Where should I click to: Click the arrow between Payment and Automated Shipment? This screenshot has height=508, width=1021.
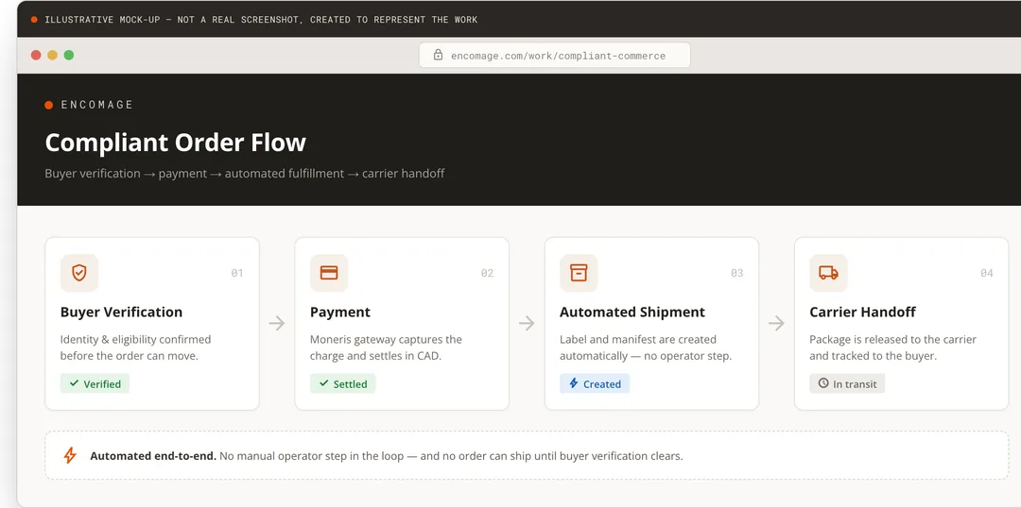[527, 323]
